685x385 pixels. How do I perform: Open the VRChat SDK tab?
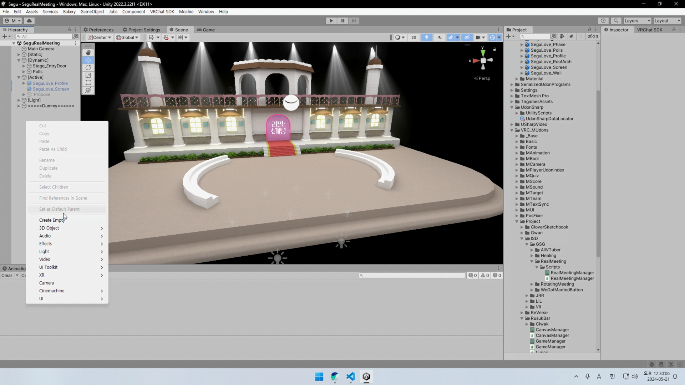[649, 30]
